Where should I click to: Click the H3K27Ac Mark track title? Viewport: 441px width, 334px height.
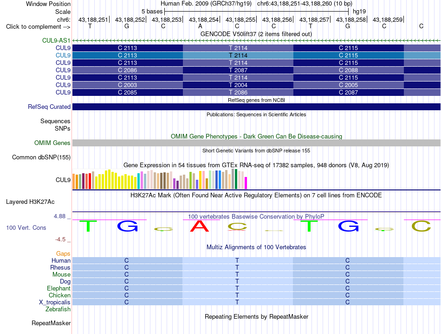click(x=256, y=195)
